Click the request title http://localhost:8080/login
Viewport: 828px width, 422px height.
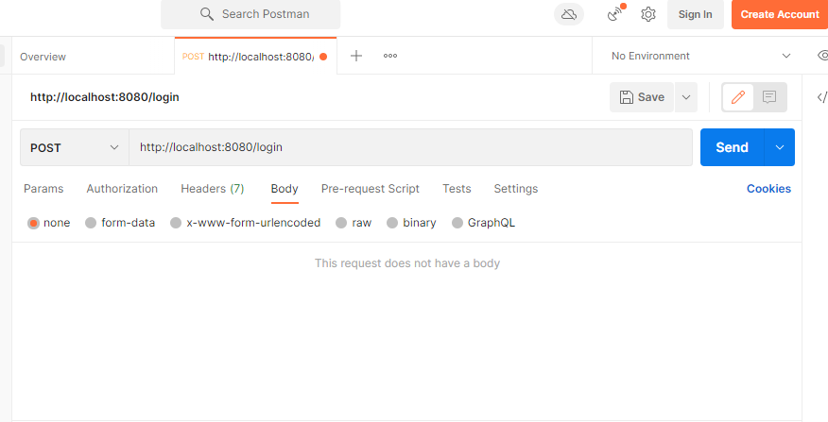(x=105, y=97)
